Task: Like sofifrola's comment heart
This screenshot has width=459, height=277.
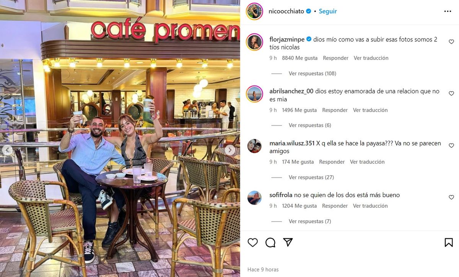Action: coord(451,197)
